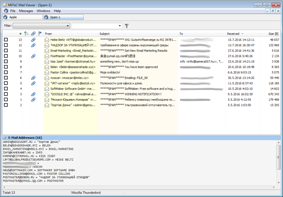Open the Messages menu
Viewport: 283px width, 197px height.
tap(26, 11)
